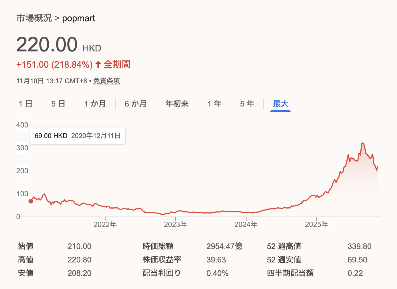Switch to the 1日 range tab

pos(25,104)
